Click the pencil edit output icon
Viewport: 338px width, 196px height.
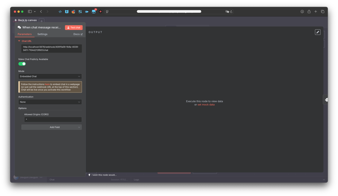pos(317,32)
